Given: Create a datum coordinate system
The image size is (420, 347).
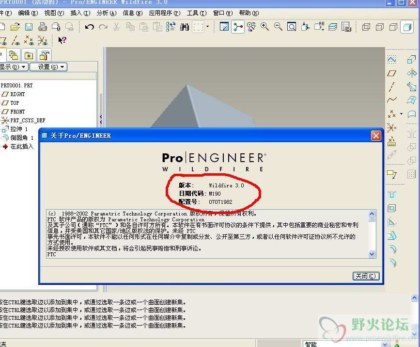Looking at the screenshot, I should [391, 128].
